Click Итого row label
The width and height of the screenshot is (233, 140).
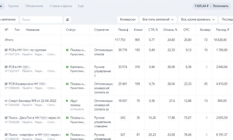tap(9, 40)
